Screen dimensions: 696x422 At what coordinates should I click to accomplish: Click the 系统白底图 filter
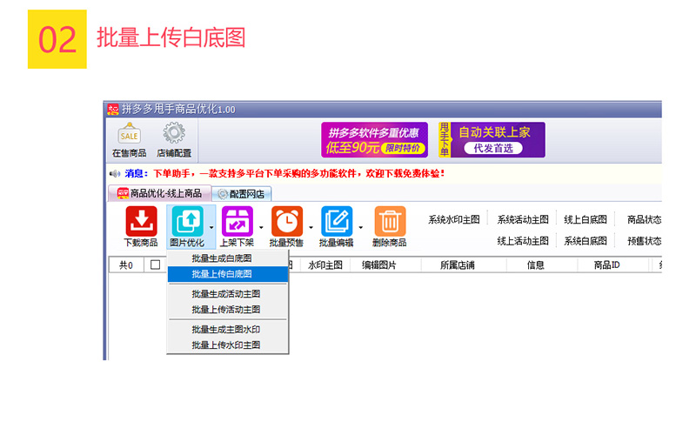pos(585,241)
